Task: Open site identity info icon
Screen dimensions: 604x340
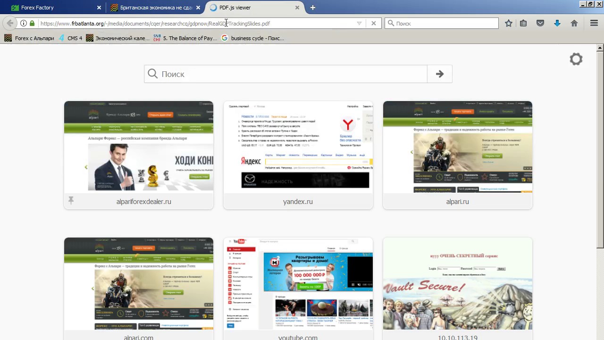Action: point(23,23)
